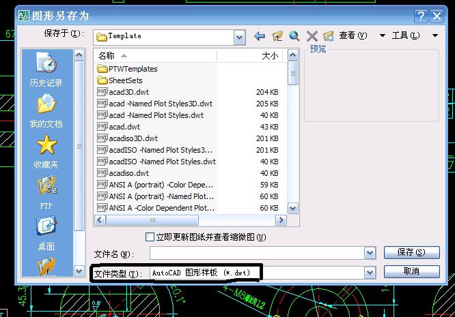This screenshot has width=455, height=317.
Task: Select acadiso3D.dwt template file
Action: (127, 138)
